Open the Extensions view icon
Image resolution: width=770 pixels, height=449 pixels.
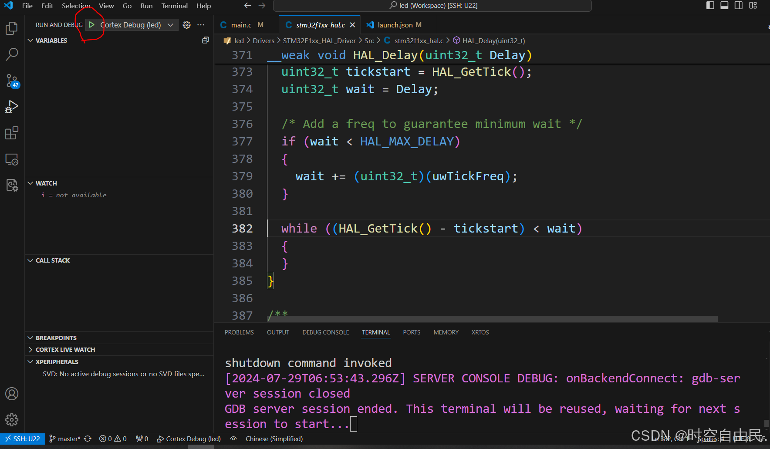coord(12,133)
